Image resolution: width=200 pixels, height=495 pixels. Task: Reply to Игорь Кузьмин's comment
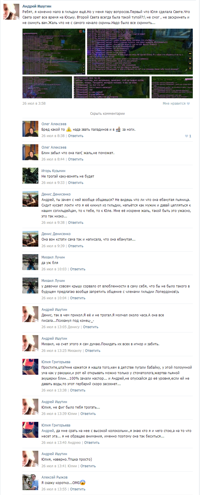click(76, 183)
